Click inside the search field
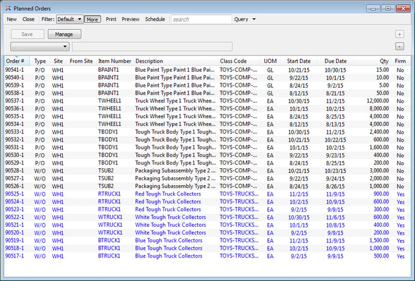 [x=200, y=19]
